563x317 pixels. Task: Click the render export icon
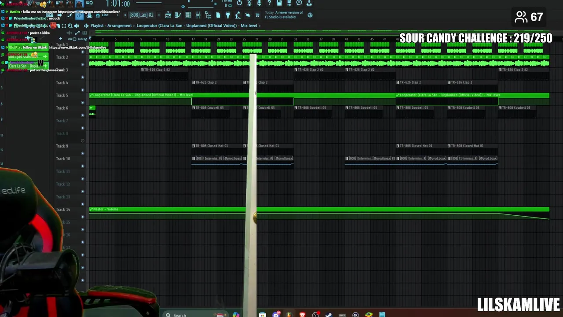289,3
